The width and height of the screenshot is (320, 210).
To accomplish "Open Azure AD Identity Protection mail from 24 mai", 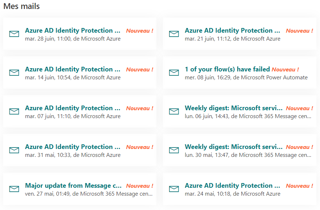I will [x=232, y=186].
